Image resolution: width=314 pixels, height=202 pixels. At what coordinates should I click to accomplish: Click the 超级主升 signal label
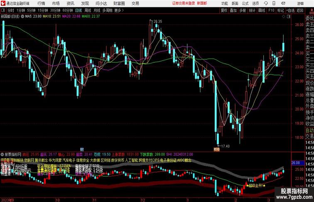pos(256,185)
